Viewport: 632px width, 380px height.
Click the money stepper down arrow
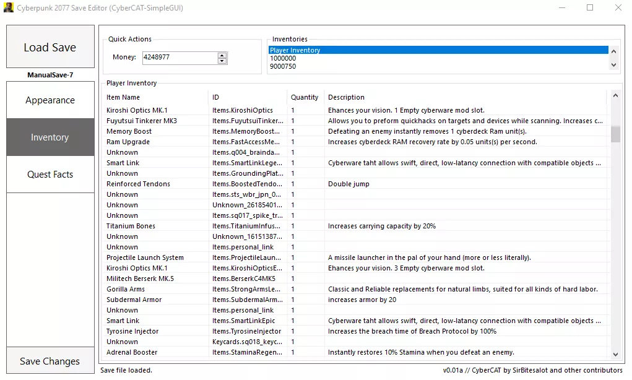click(222, 61)
